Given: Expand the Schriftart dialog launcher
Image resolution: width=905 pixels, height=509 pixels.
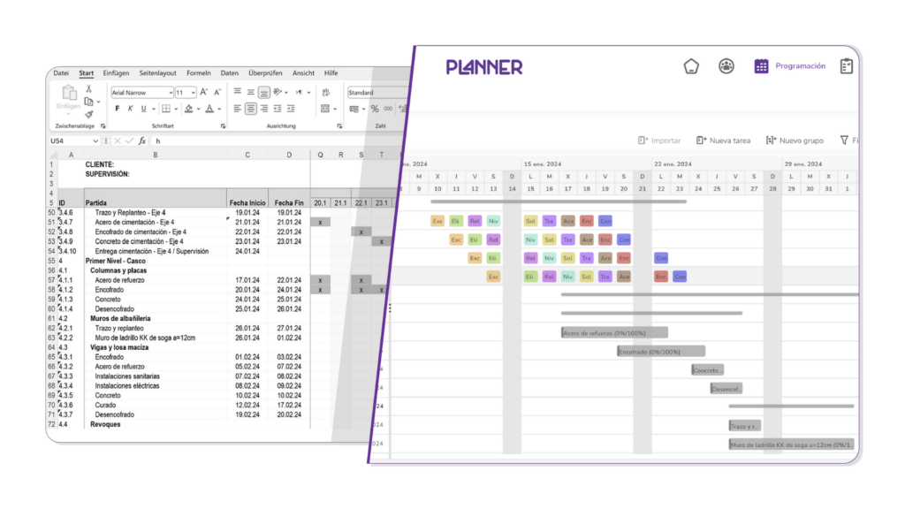Looking at the screenshot, I should click(224, 125).
